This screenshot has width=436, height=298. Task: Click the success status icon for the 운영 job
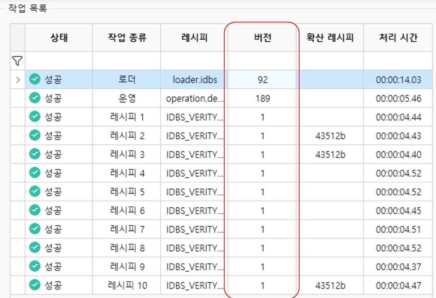click(34, 97)
